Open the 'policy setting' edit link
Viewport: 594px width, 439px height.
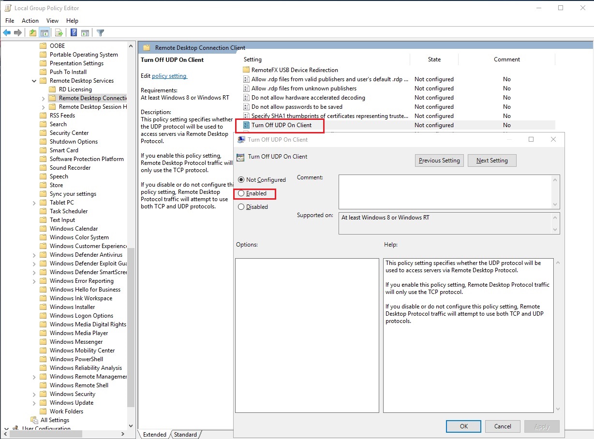[169, 76]
